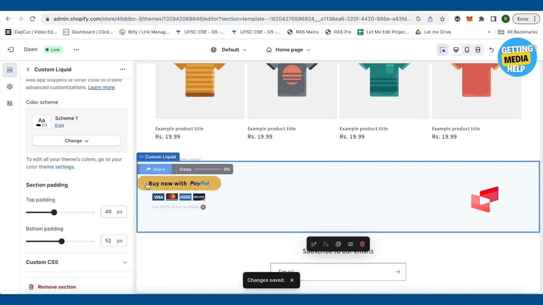The image size is (543, 305).
Task: Open Theme settings gear icon
Action: 10,87
